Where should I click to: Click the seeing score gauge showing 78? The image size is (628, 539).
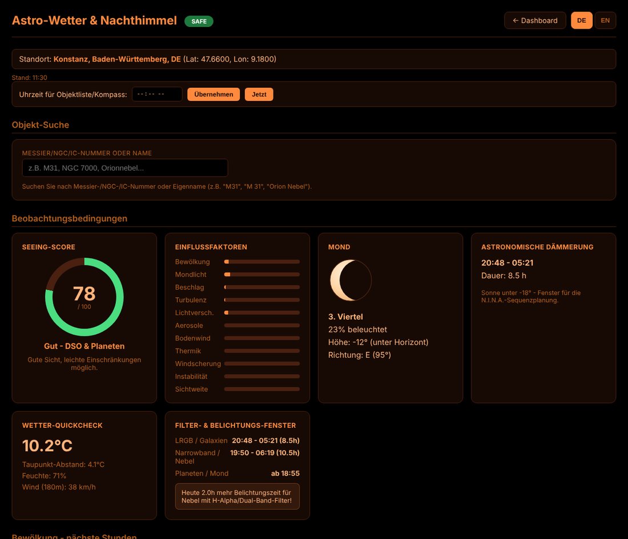84,297
